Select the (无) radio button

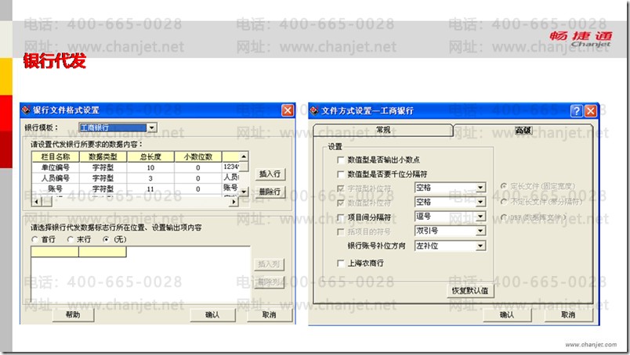click(106, 239)
